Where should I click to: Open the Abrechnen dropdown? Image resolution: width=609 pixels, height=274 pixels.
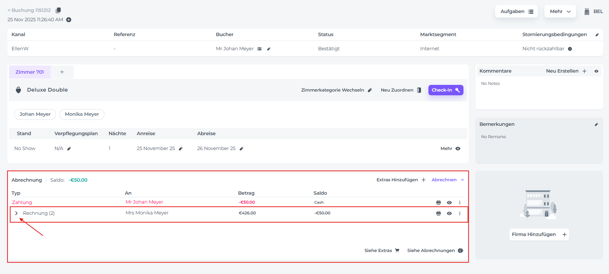447,180
